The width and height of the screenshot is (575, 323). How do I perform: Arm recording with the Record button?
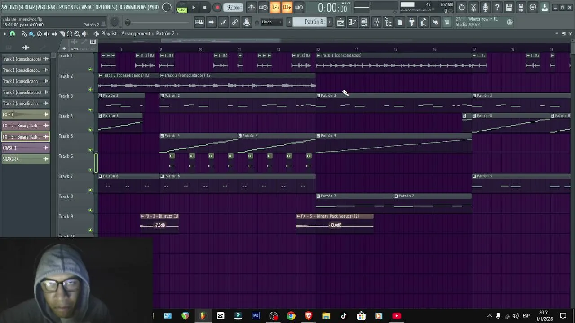(217, 8)
